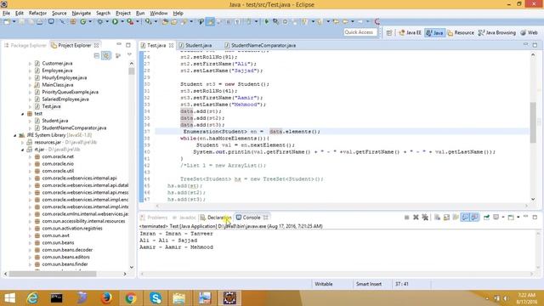Collapse rt.jar tree node
This screenshot has width=544, height=306.
23,150
